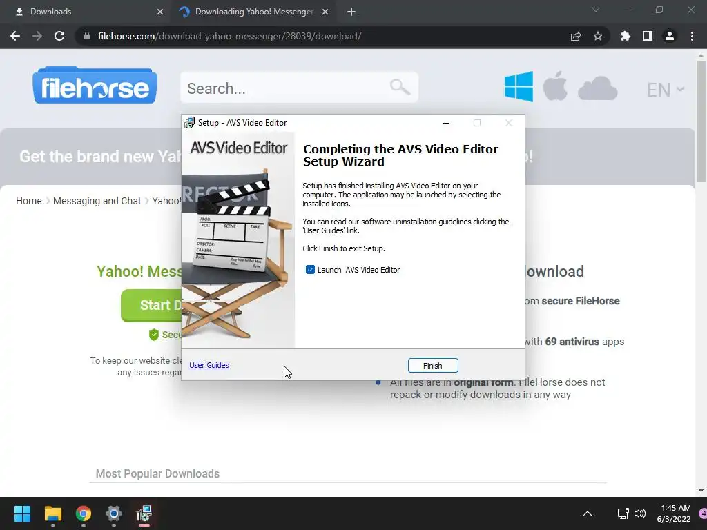
Task: Click the scrollbar down arrow
Action: point(701,491)
